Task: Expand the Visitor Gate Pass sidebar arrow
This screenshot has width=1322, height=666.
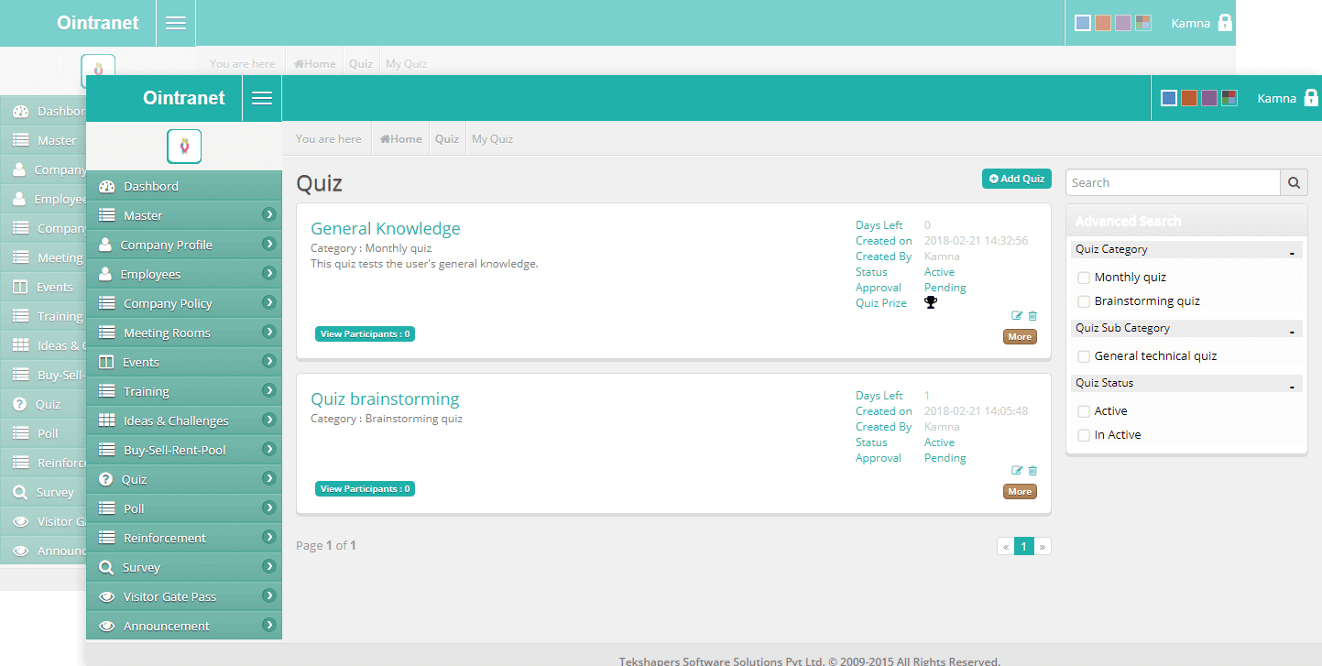Action: [269, 595]
